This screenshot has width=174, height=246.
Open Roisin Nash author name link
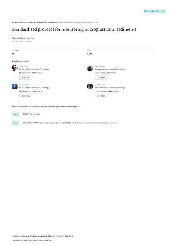pyautogui.click(x=24, y=85)
